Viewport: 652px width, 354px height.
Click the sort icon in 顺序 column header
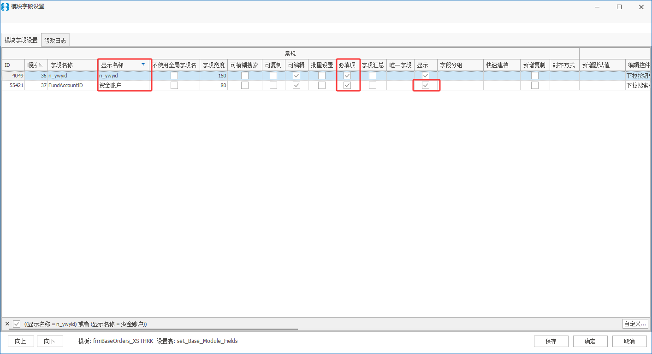(41, 65)
